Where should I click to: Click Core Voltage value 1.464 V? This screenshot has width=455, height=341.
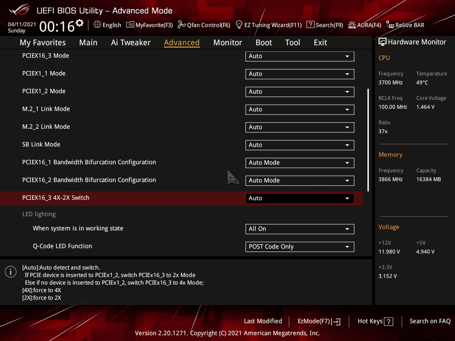coord(425,107)
